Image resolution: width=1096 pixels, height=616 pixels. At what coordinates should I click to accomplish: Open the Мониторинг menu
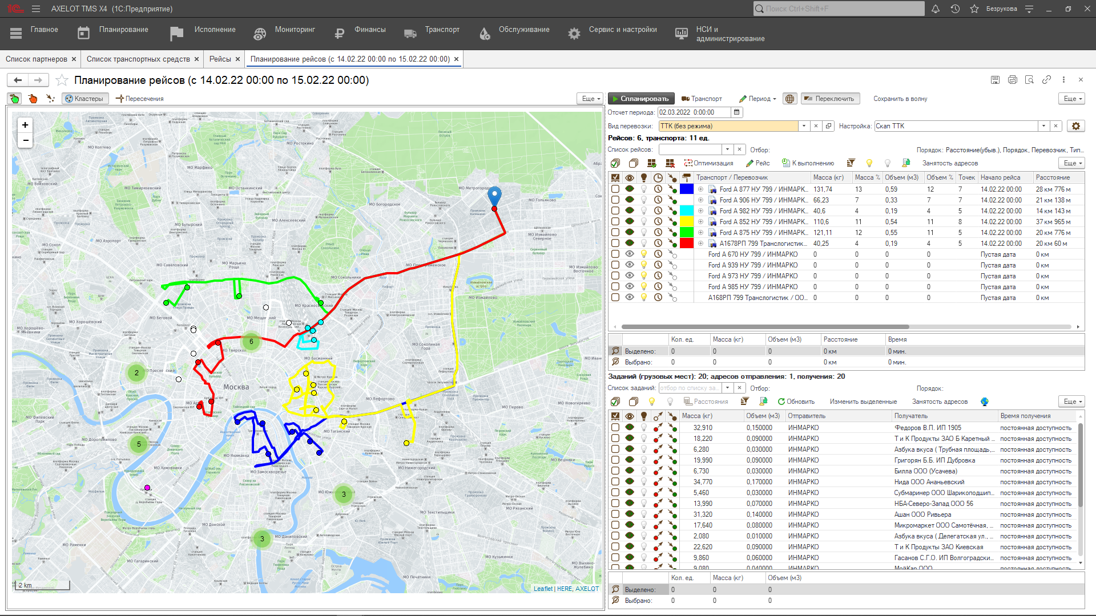click(x=295, y=30)
